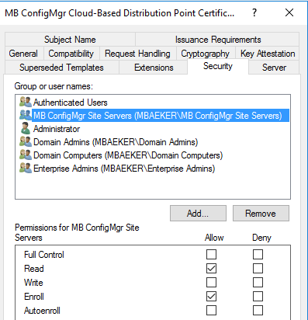
Task: Click the Group or user names label
Action: (x=54, y=86)
